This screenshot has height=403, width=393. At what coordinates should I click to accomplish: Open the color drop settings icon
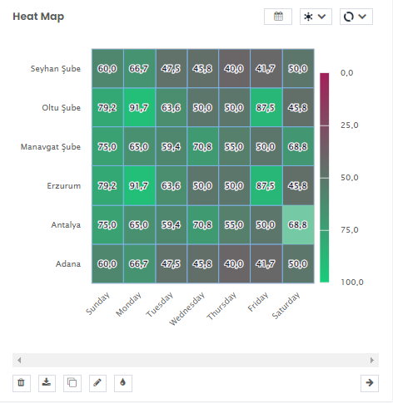[123, 383]
